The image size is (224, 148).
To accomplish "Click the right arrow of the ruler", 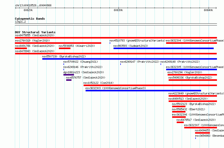I will click(216, 8).
